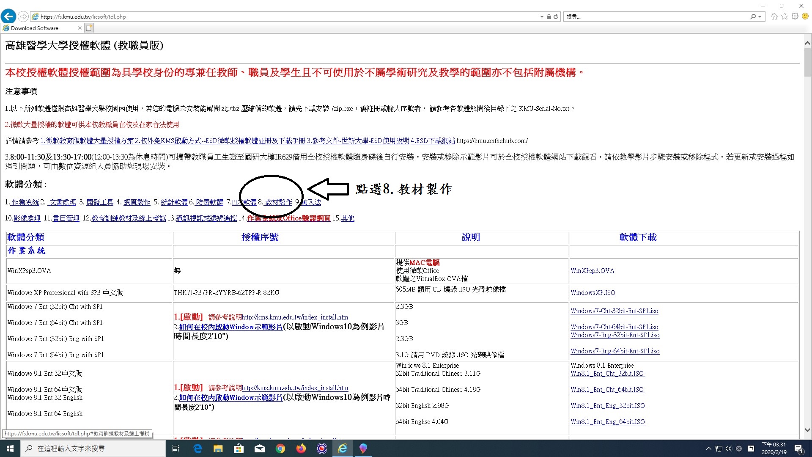
Task: Open category link 11. 書目管理
Action: [66, 218]
